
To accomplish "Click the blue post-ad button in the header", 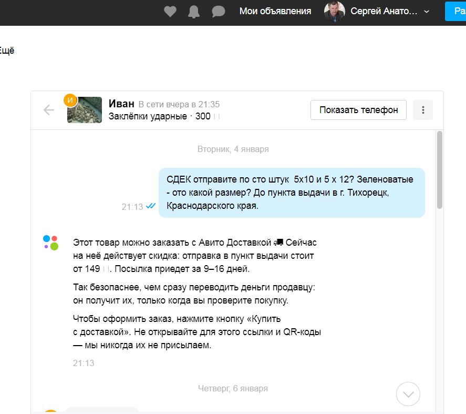I will pos(455,11).
